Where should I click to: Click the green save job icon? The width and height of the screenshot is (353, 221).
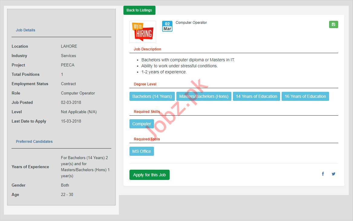(333, 24)
